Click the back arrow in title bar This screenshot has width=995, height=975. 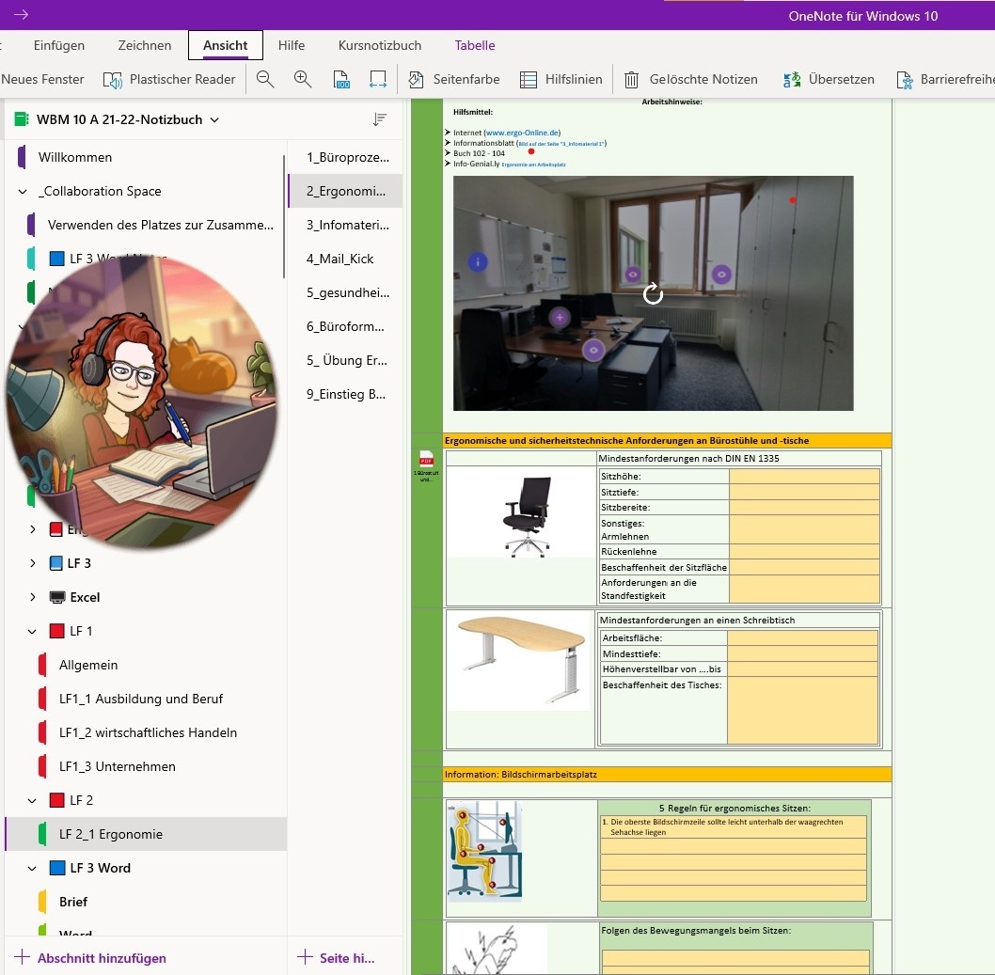pos(21,15)
